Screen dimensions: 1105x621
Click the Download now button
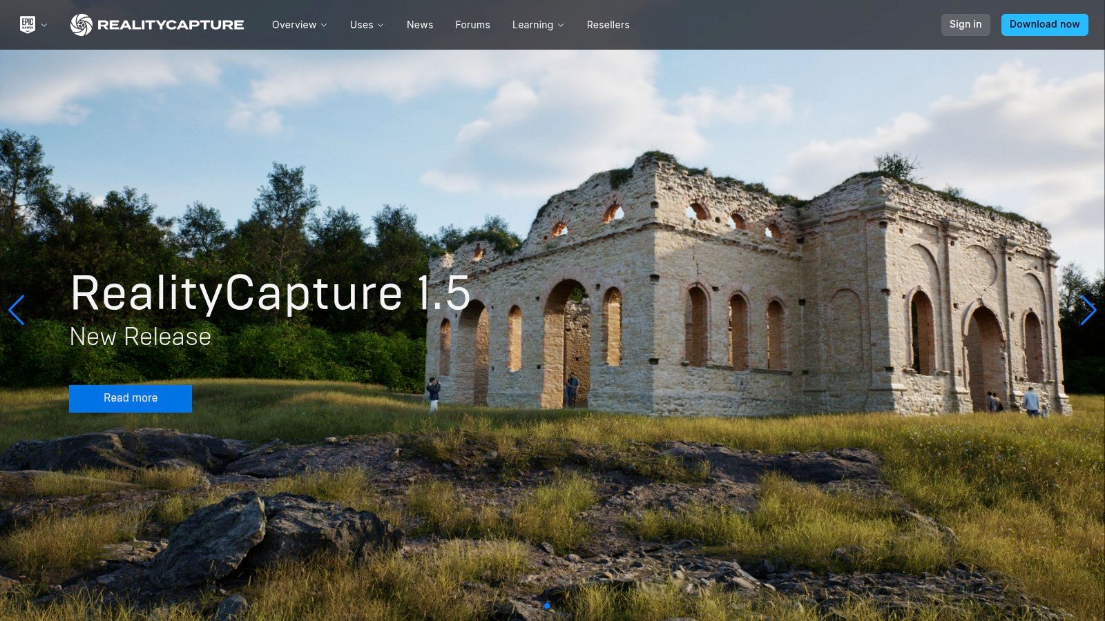[1044, 25]
